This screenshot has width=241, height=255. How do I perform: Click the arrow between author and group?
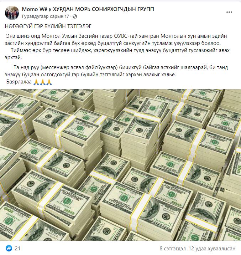click(50, 10)
